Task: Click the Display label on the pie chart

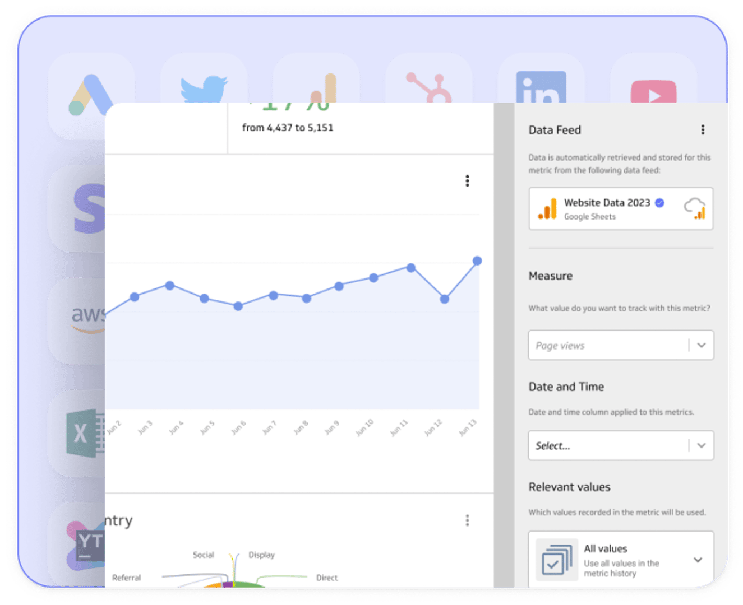Action: point(262,555)
